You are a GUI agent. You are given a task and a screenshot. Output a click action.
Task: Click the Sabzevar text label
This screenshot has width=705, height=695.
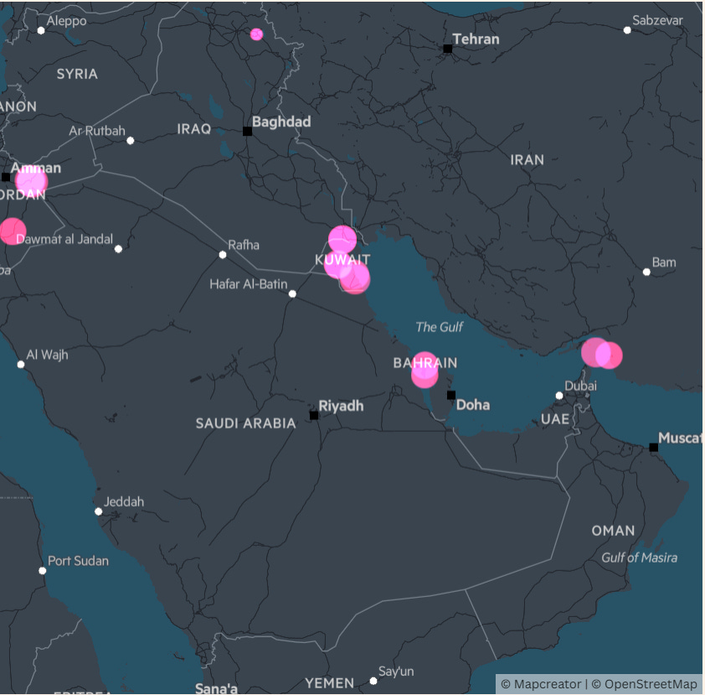click(657, 20)
